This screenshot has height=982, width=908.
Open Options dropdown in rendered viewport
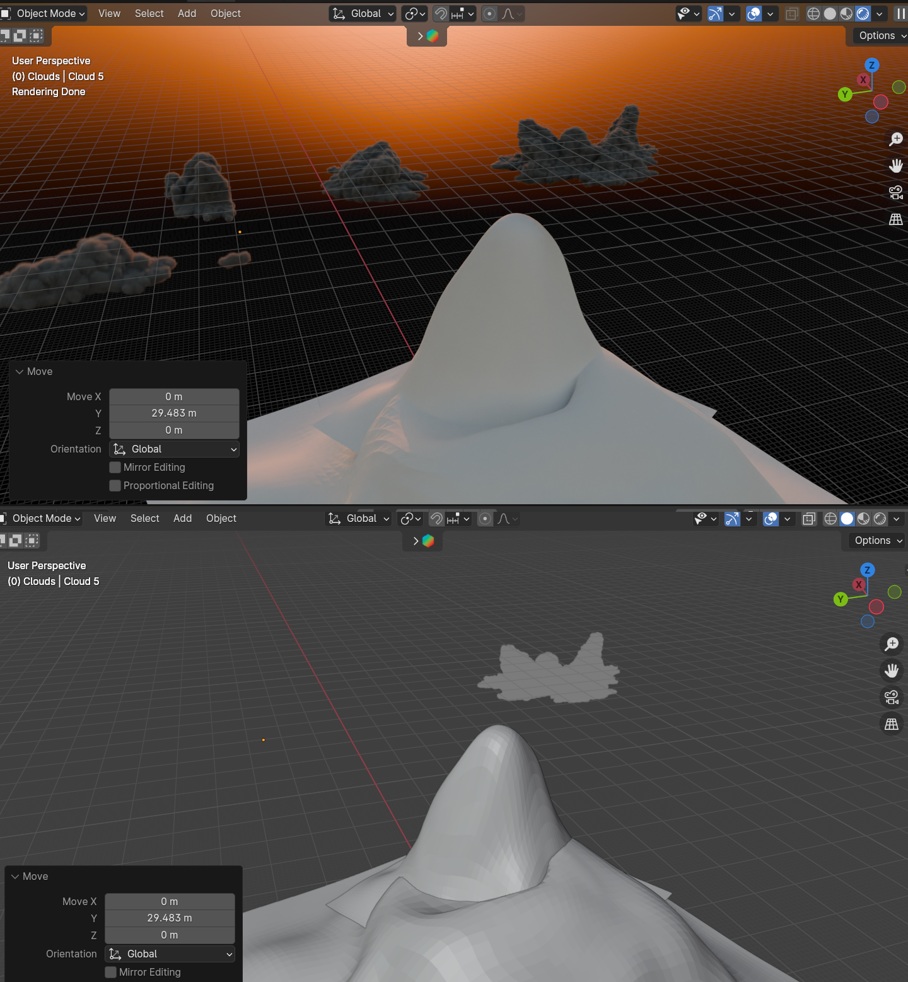click(881, 36)
